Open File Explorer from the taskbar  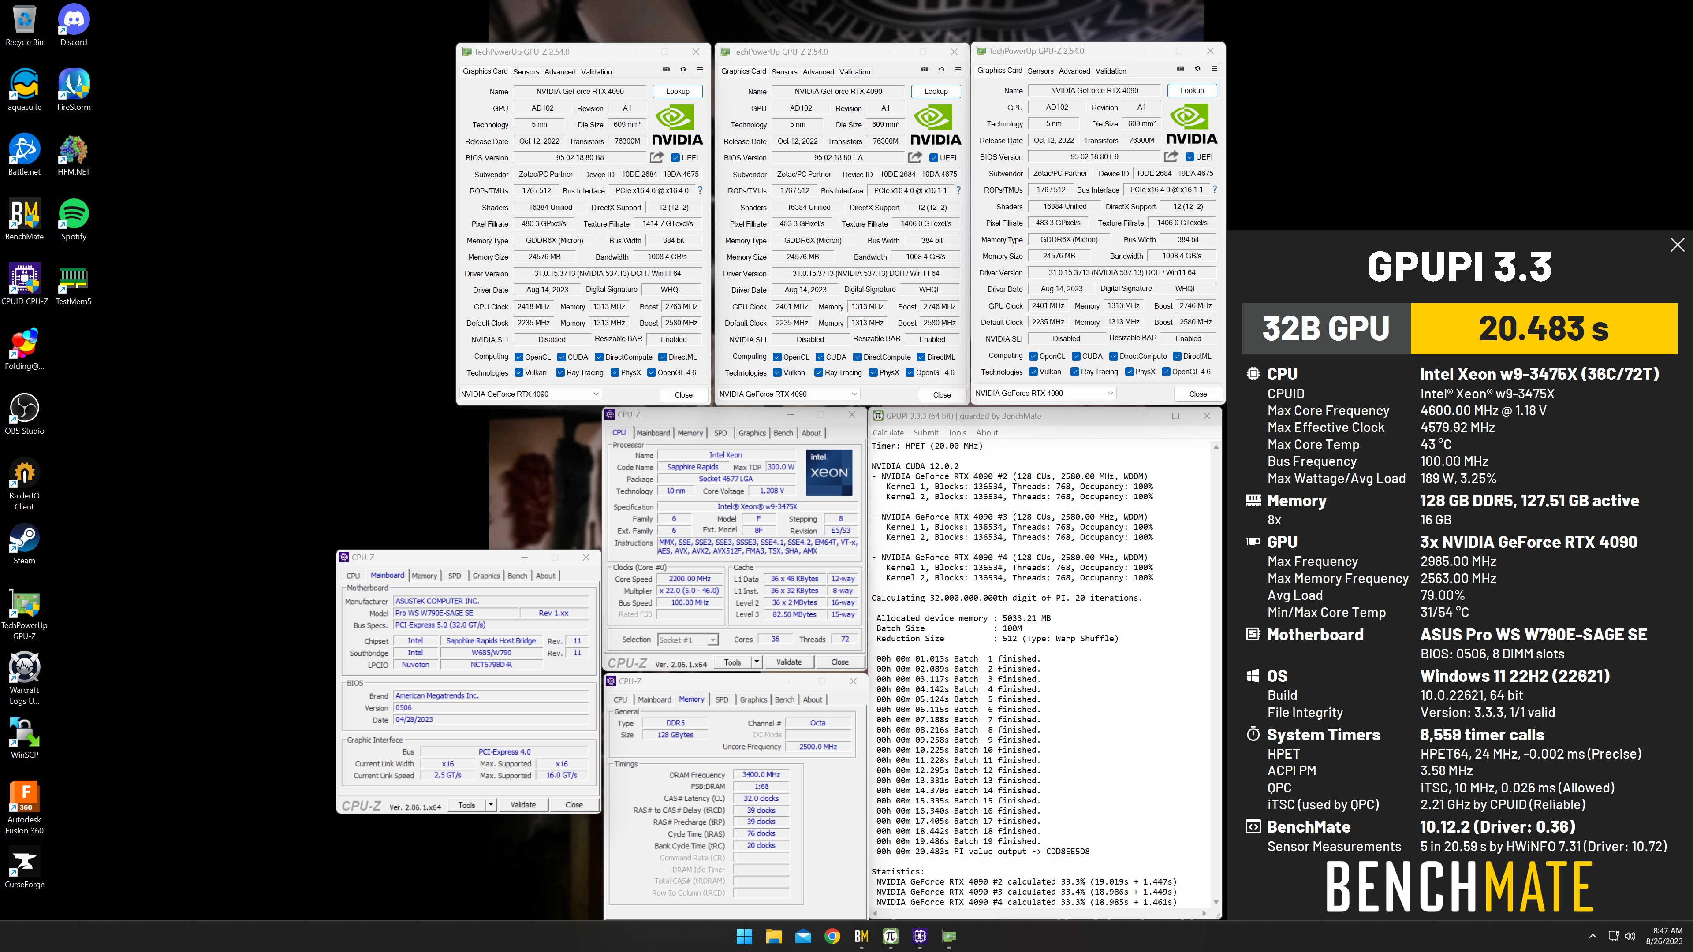coord(774,936)
